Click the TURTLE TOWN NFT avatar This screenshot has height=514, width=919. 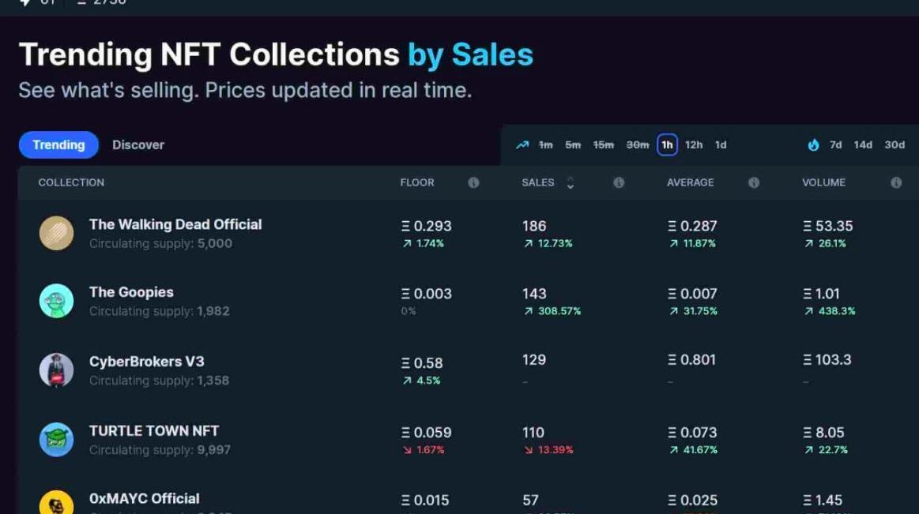[57, 440]
